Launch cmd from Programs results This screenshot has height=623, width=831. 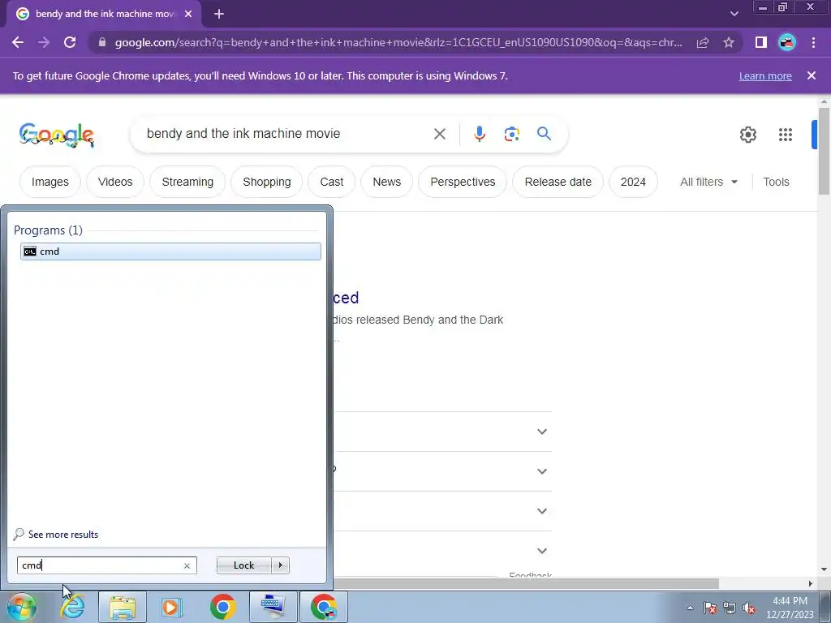click(170, 251)
